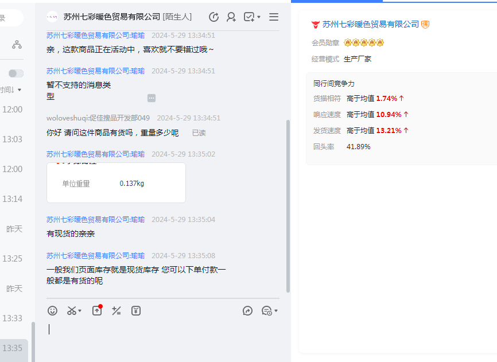Click the more options button under unsupported message
Viewport: 497px width, 362px height.
152,98
